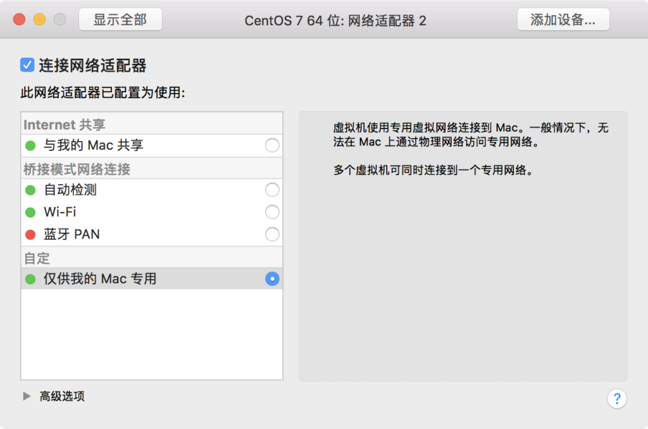Select the 蓝牙 PAN list row label

click(72, 234)
